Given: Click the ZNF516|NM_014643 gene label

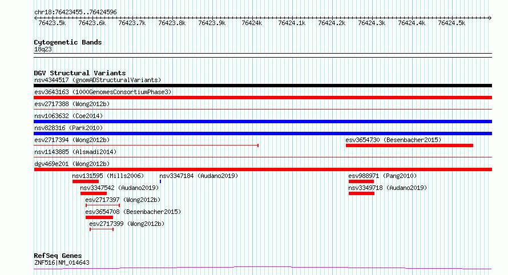Looking at the screenshot, I should click(x=62, y=262).
